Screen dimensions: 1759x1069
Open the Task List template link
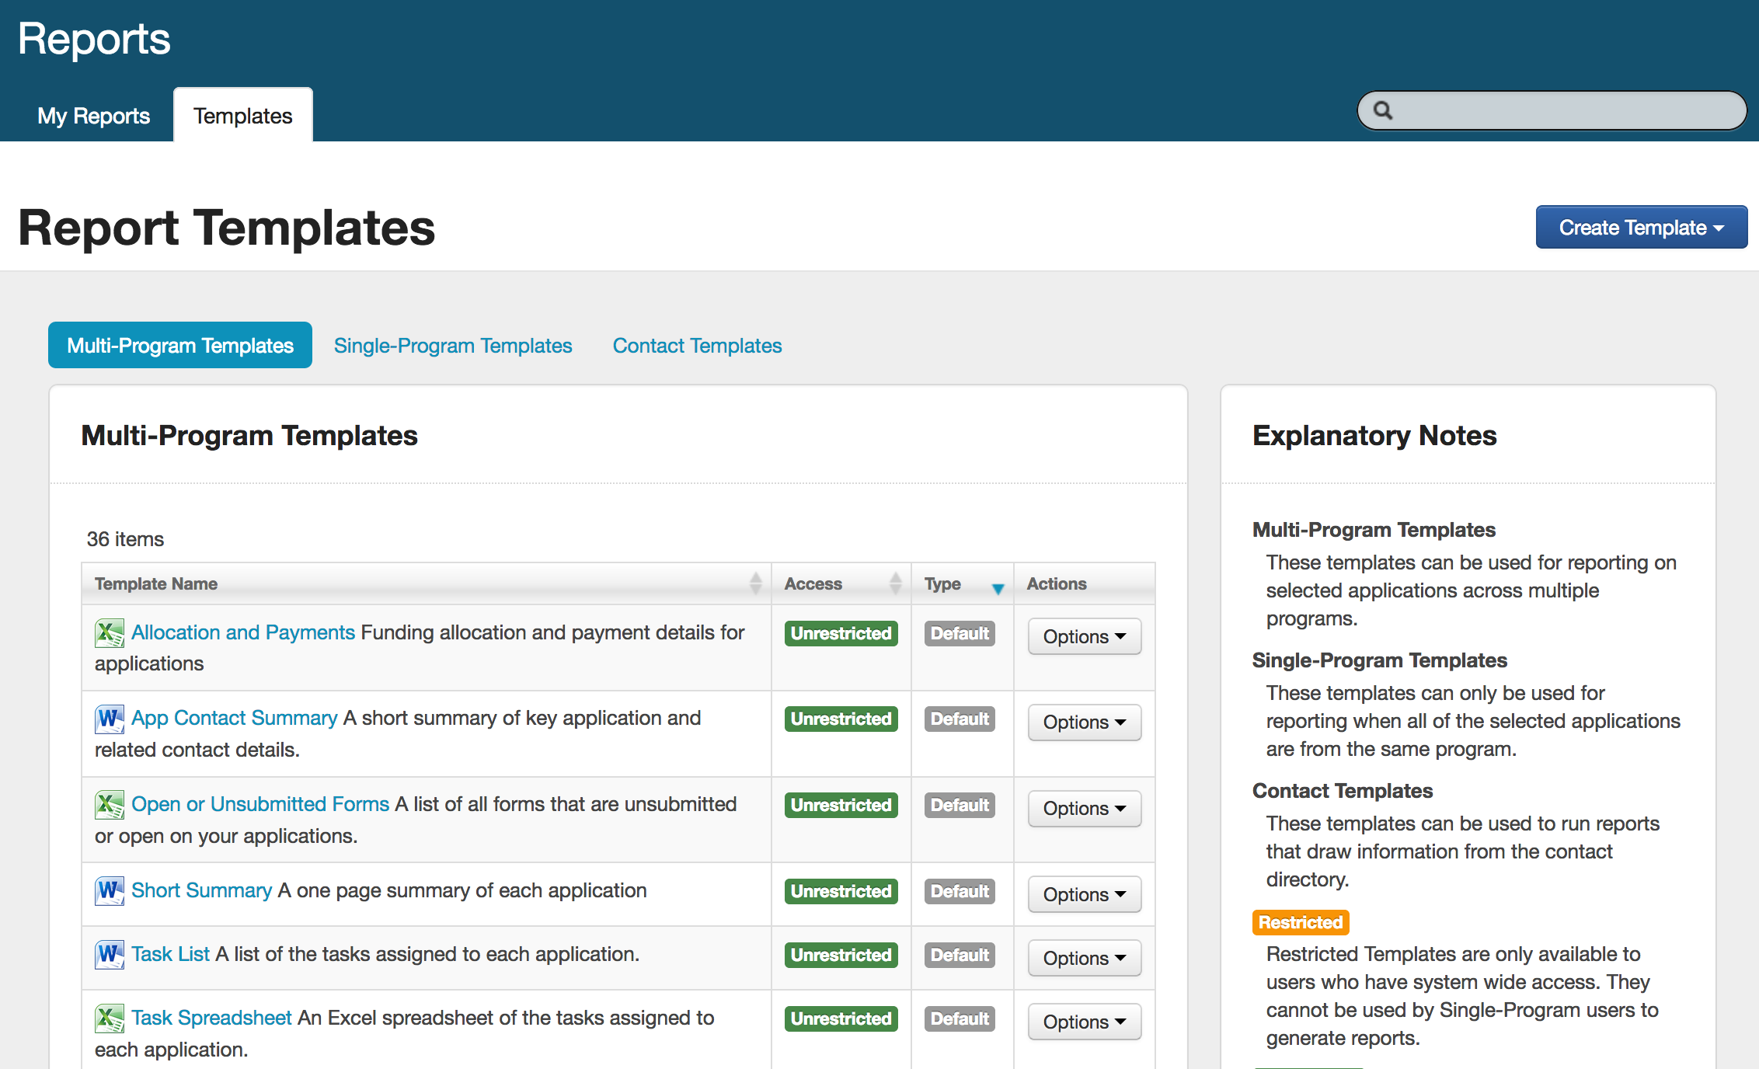pyautogui.click(x=170, y=954)
